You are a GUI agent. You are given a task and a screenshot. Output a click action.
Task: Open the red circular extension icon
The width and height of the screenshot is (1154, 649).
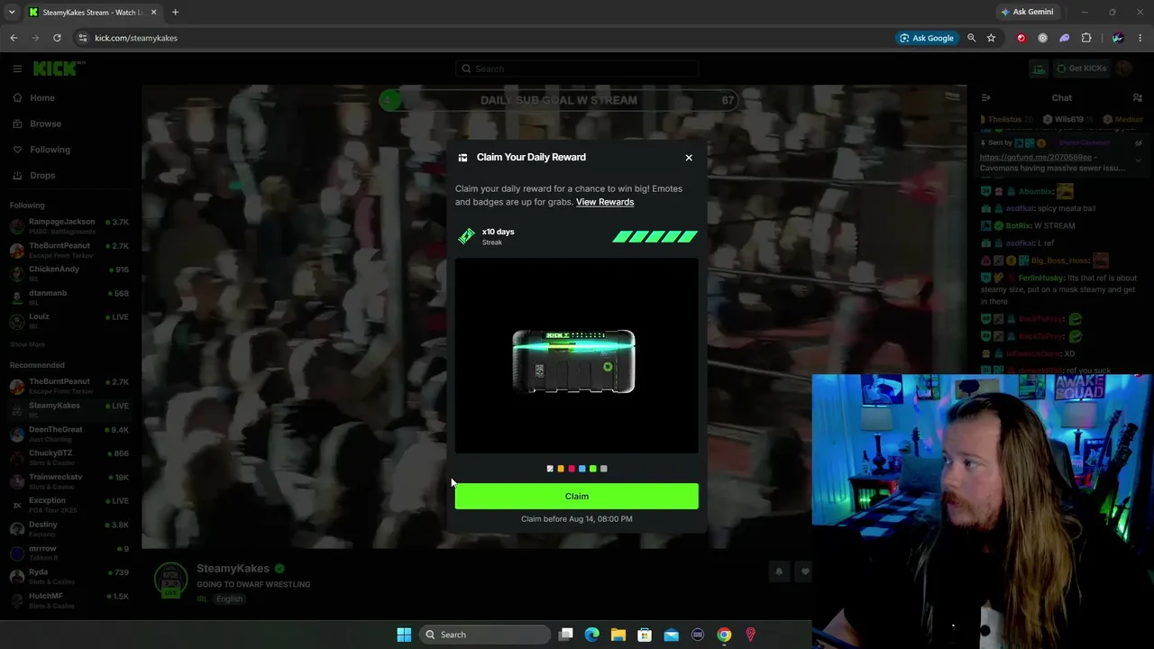click(x=1021, y=38)
